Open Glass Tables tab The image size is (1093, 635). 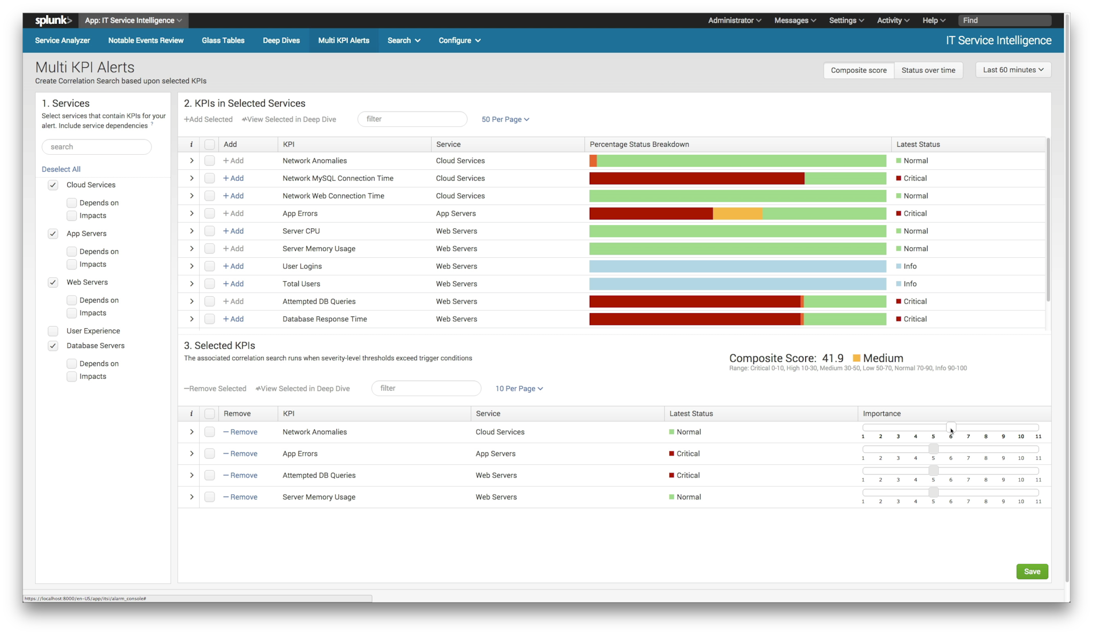point(223,41)
